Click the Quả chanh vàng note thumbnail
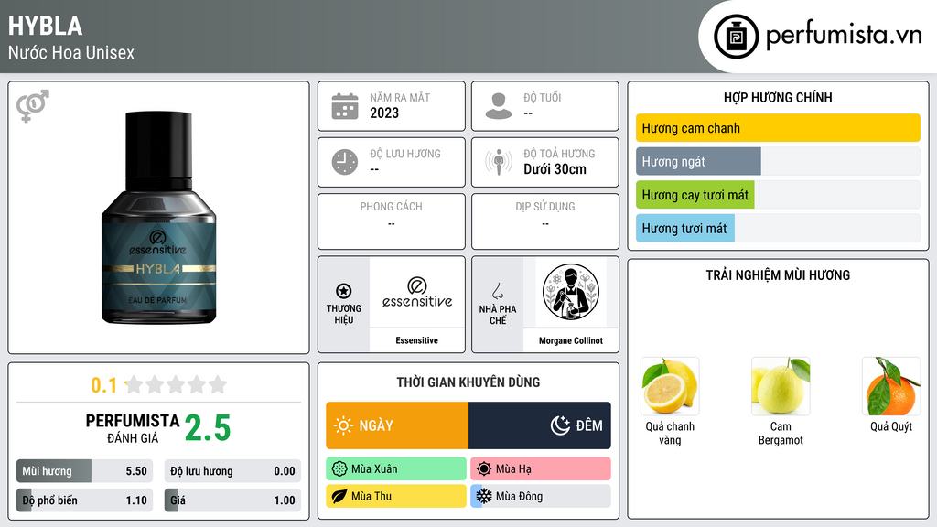937x527 pixels. click(670, 387)
